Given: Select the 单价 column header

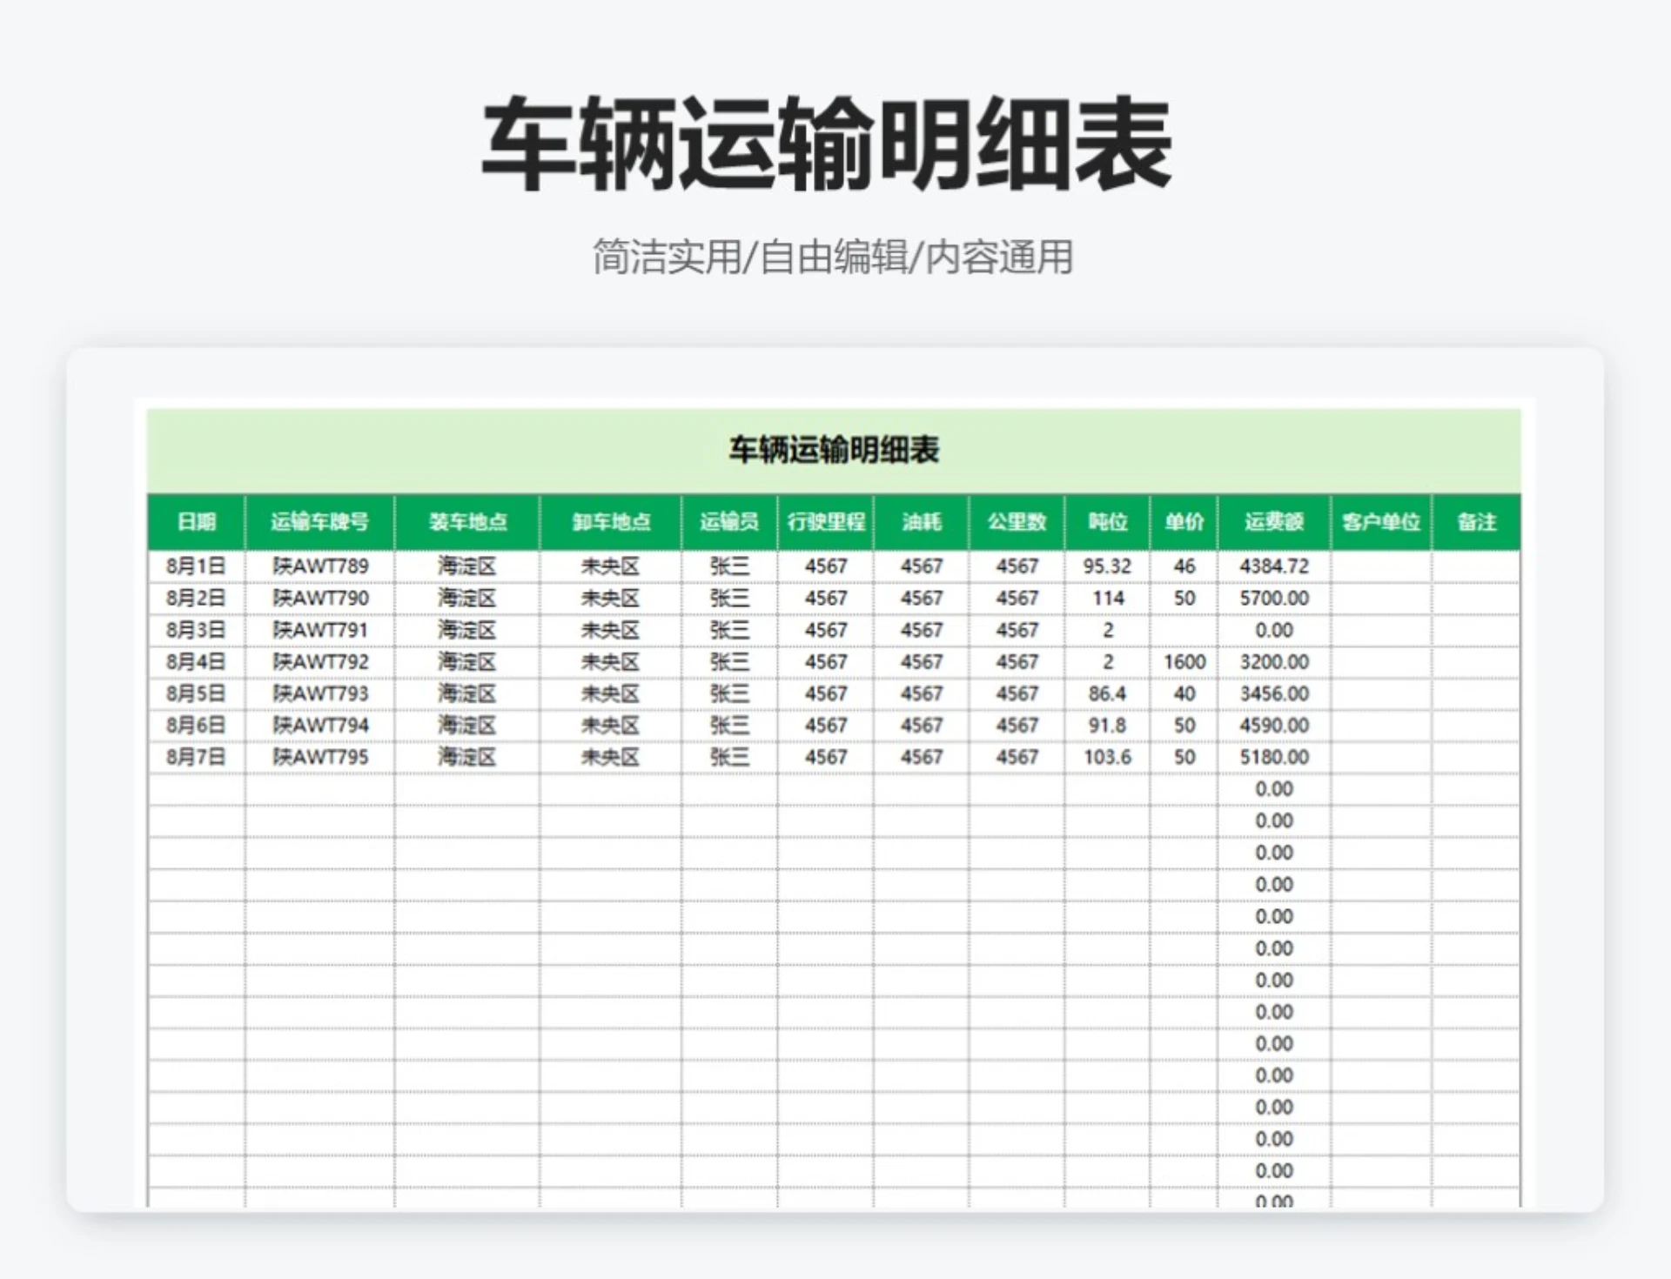Looking at the screenshot, I should click(x=1184, y=522).
